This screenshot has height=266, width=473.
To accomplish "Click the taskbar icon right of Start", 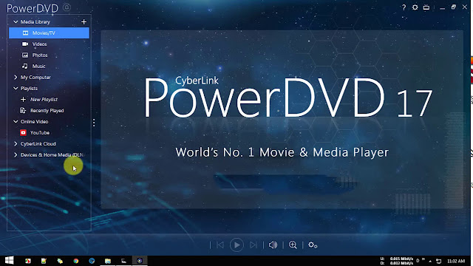I will (x=28, y=261).
